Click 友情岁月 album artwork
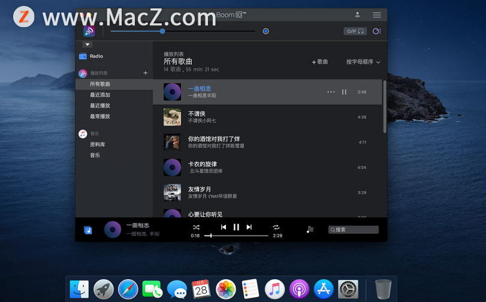The width and height of the screenshot is (486, 302). pos(173,192)
